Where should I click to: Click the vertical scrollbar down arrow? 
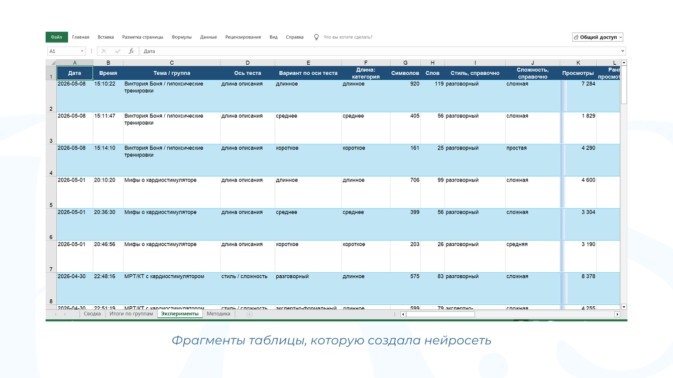pos(624,307)
